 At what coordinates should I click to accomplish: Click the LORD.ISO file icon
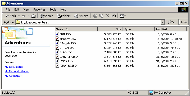click(57, 61)
